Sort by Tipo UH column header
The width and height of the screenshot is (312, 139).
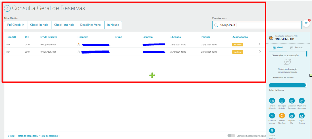click(x=11, y=37)
